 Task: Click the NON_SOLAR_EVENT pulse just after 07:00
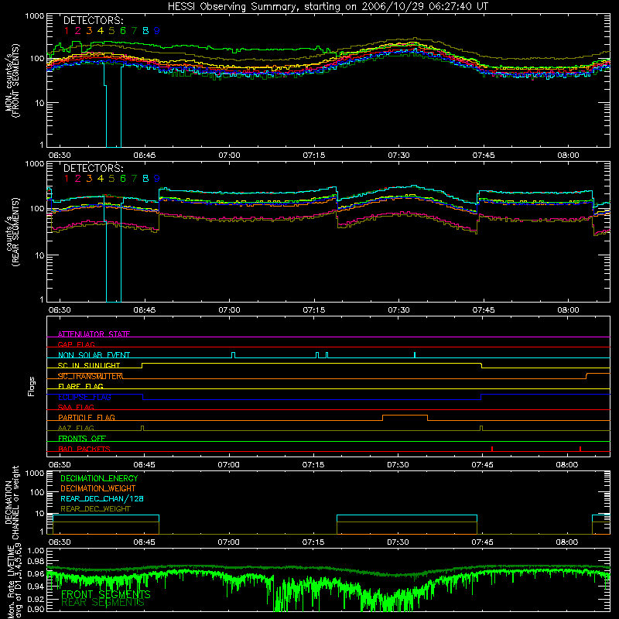point(234,355)
